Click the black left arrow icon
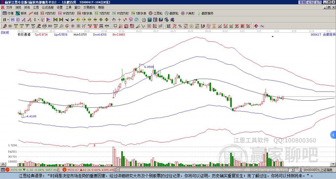Screen dimensions: 336x179 coord(67,20)
